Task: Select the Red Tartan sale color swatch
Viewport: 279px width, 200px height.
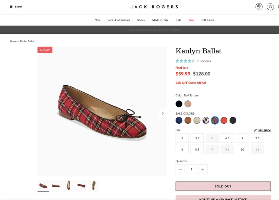Action: 215,120
